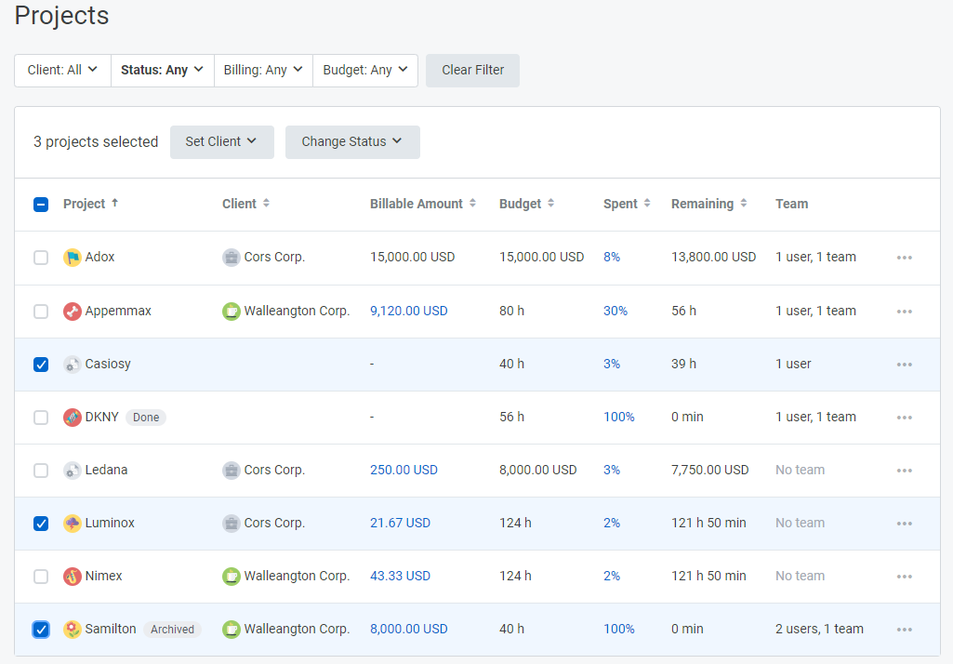
Task: Uncheck the Luminox project checkbox
Action: [41, 523]
